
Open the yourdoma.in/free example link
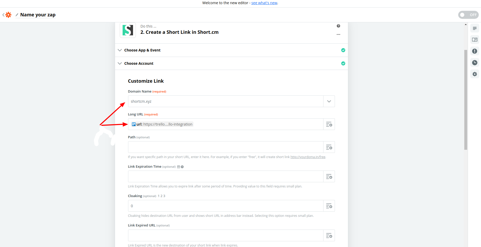tap(308, 157)
